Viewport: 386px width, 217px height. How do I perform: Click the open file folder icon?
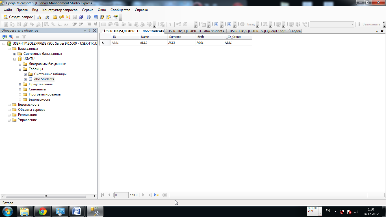55,17
